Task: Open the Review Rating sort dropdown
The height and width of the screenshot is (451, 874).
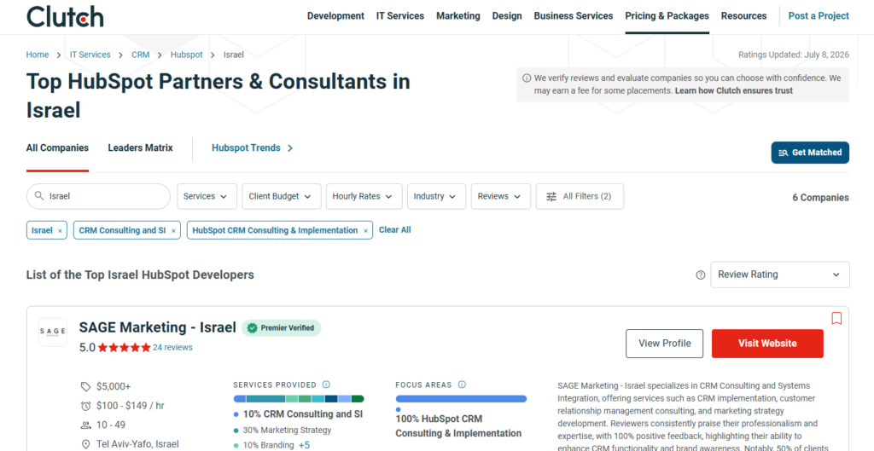Action: click(x=780, y=275)
